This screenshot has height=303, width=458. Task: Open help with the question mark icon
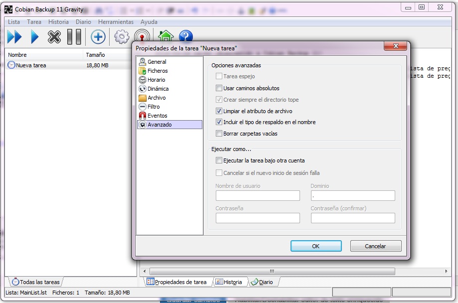186,36
